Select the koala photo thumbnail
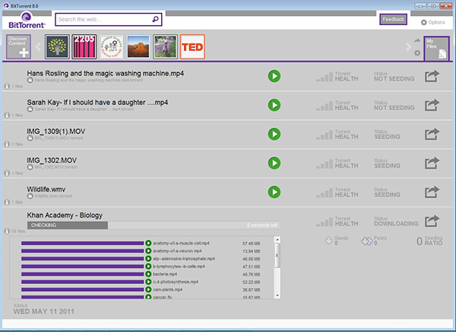 click(x=165, y=47)
